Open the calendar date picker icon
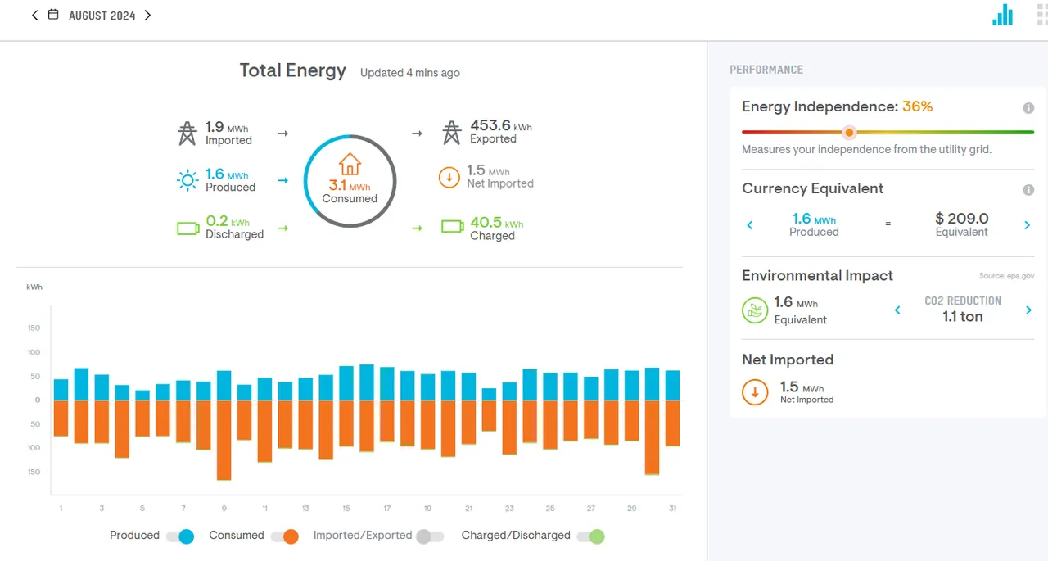Viewport: 1048px width, 561px height. pyautogui.click(x=53, y=15)
